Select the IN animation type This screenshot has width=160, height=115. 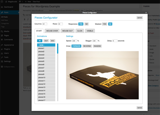pos(40,41)
